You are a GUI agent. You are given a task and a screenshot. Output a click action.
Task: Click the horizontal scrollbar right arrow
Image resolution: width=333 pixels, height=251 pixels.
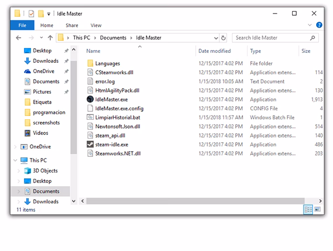pyautogui.click(x=320, y=201)
